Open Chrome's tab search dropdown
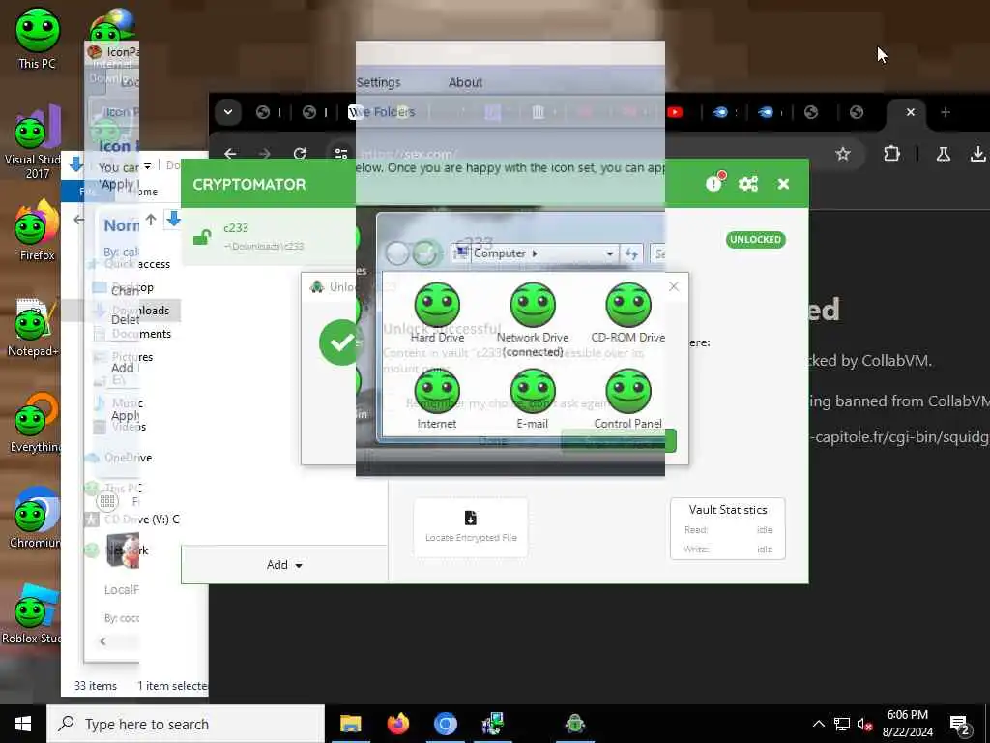The image size is (990, 743). click(x=228, y=112)
